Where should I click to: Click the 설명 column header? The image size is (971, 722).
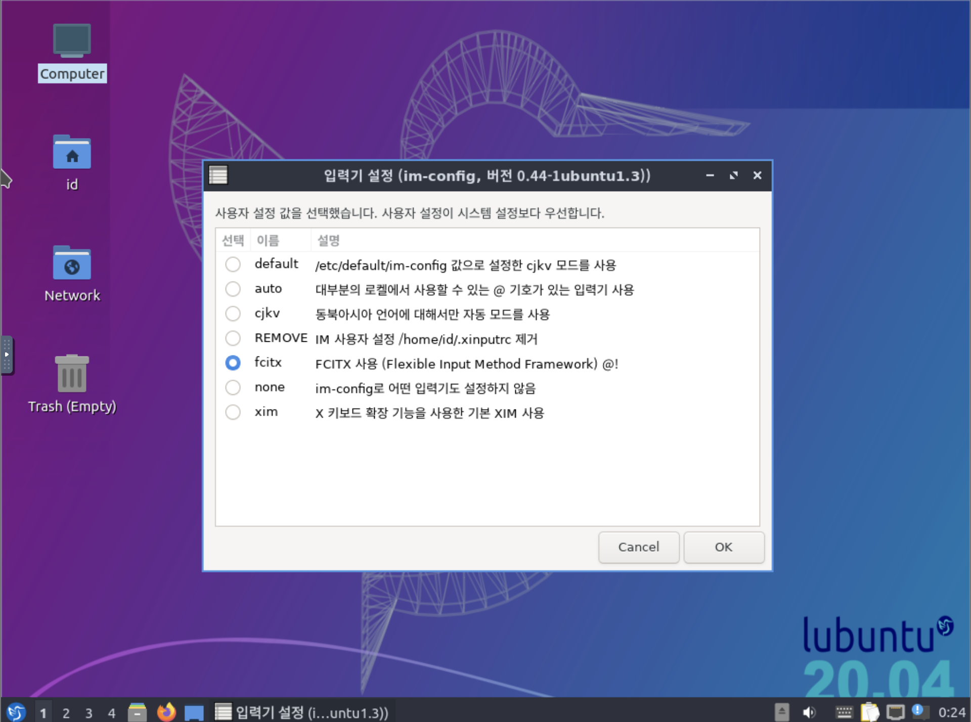(x=535, y=240)
